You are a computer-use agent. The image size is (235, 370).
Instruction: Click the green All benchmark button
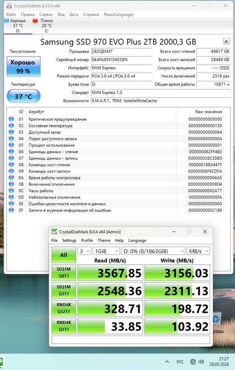click(64, 255)
